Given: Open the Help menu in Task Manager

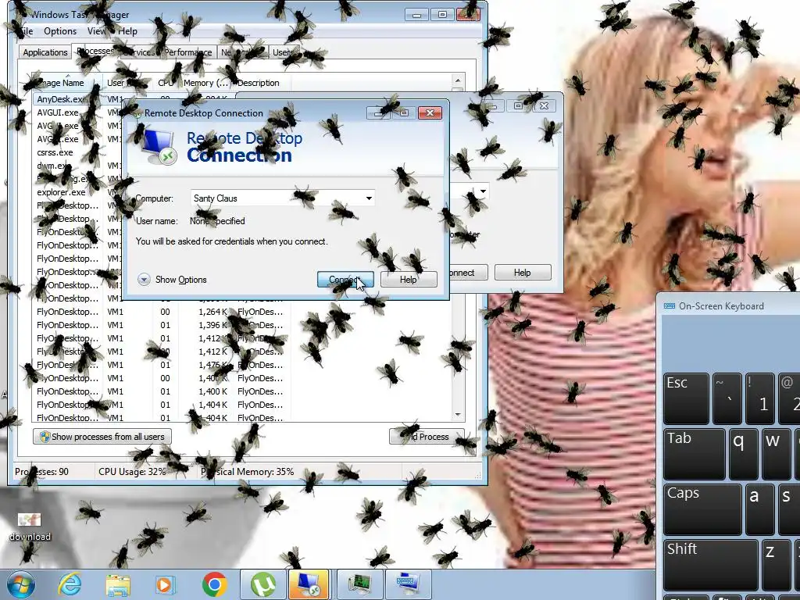Looking at the screenshot, I should click(127, 31).
